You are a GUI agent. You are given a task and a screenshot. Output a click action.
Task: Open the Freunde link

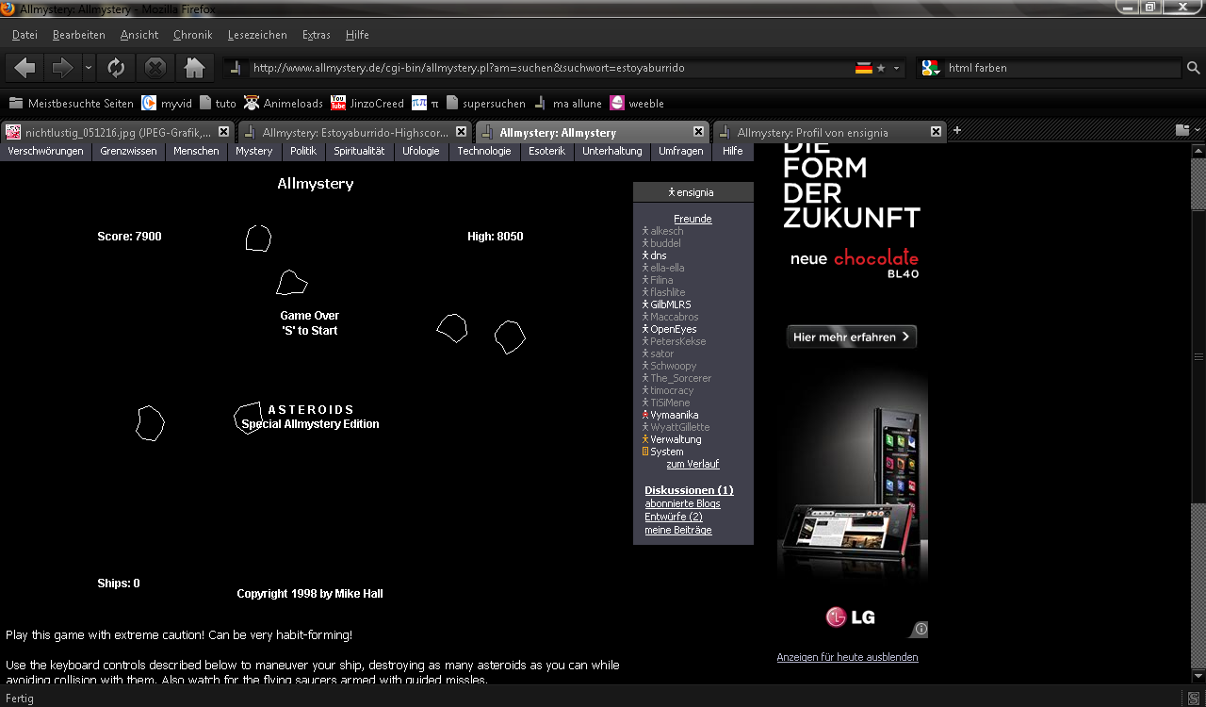pyautogui.click(x=693, y=219)
